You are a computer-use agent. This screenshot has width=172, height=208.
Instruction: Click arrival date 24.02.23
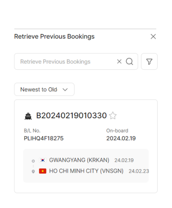tap(139, 171)
